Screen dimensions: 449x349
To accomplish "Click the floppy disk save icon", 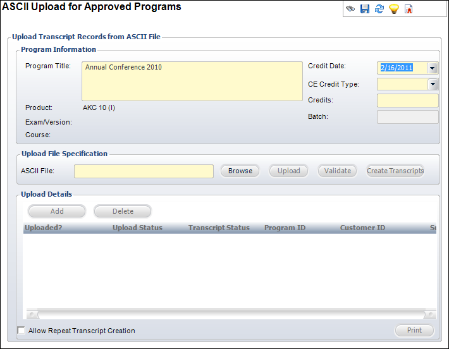I will pos(364,9).
